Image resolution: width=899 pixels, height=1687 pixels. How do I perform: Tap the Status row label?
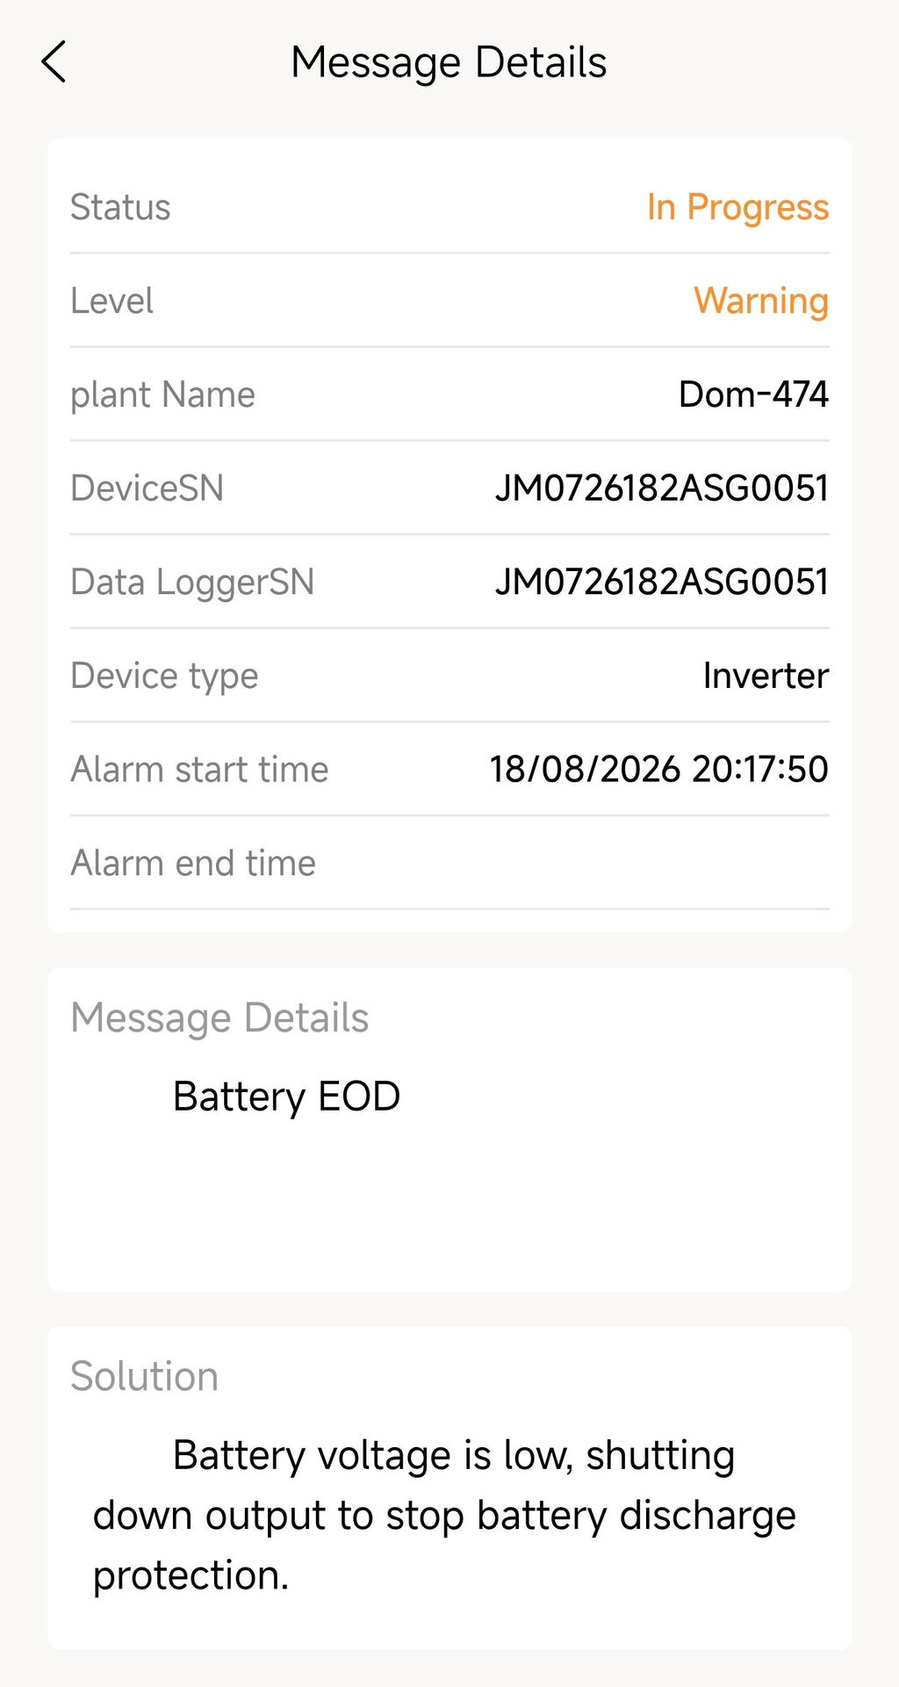click(120, 207)
